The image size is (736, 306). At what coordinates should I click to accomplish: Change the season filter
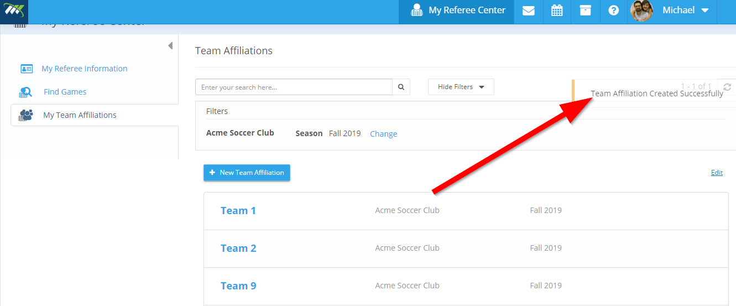tap(384, 134)
